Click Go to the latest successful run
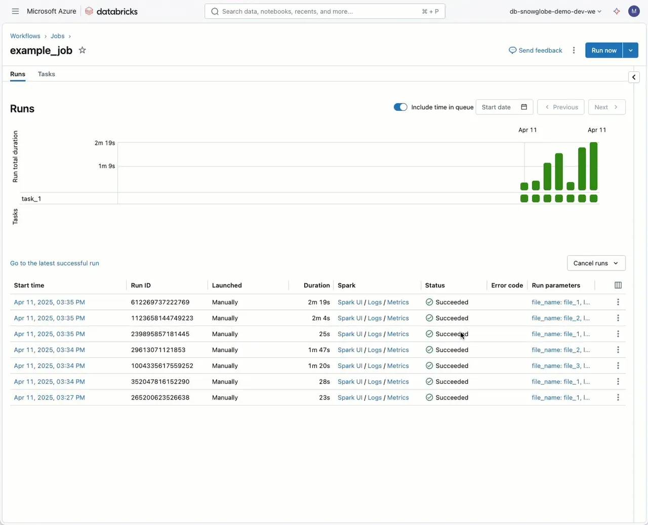 (x=55, y=263)
